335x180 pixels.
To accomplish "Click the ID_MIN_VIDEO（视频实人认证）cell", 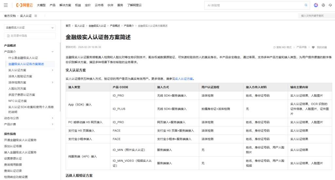I will coord(132,163).
